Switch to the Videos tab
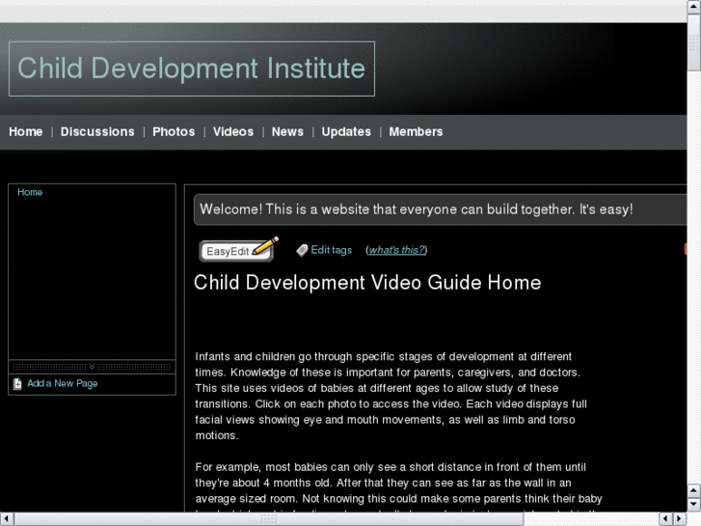Viewport: 701px width, 526px height. [233, 131]
